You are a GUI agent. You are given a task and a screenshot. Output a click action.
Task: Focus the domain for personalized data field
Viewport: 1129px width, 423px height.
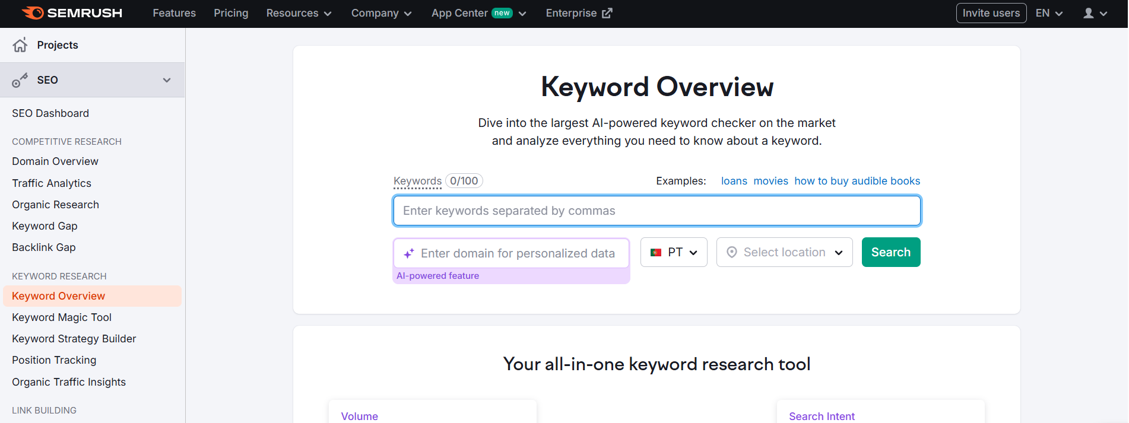(511, 253)
